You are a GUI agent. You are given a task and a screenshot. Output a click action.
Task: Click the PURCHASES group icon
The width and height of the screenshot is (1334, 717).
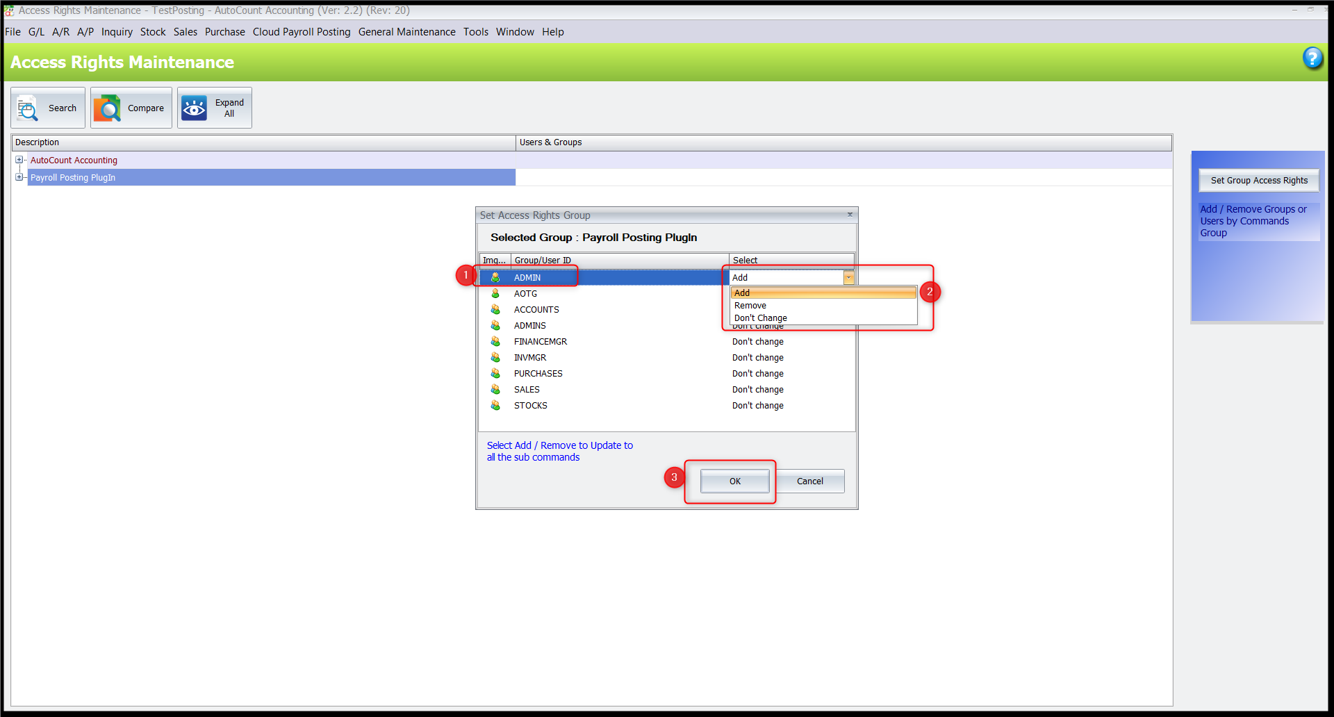(x=495, y=373)
